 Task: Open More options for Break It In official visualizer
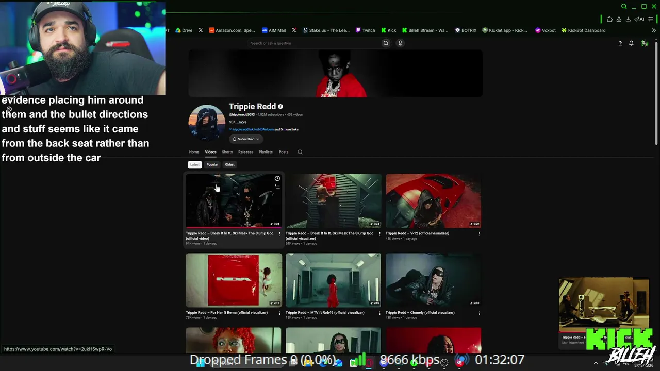click(x=379, y=234)
